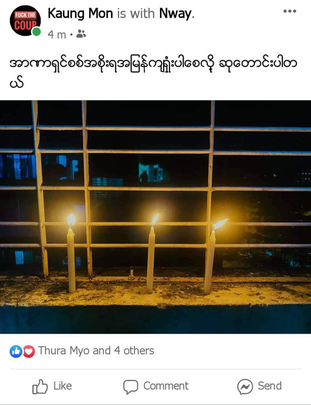Click Kaung Mon's profile picture
311x405 pixels.
[x=25, y=21]
